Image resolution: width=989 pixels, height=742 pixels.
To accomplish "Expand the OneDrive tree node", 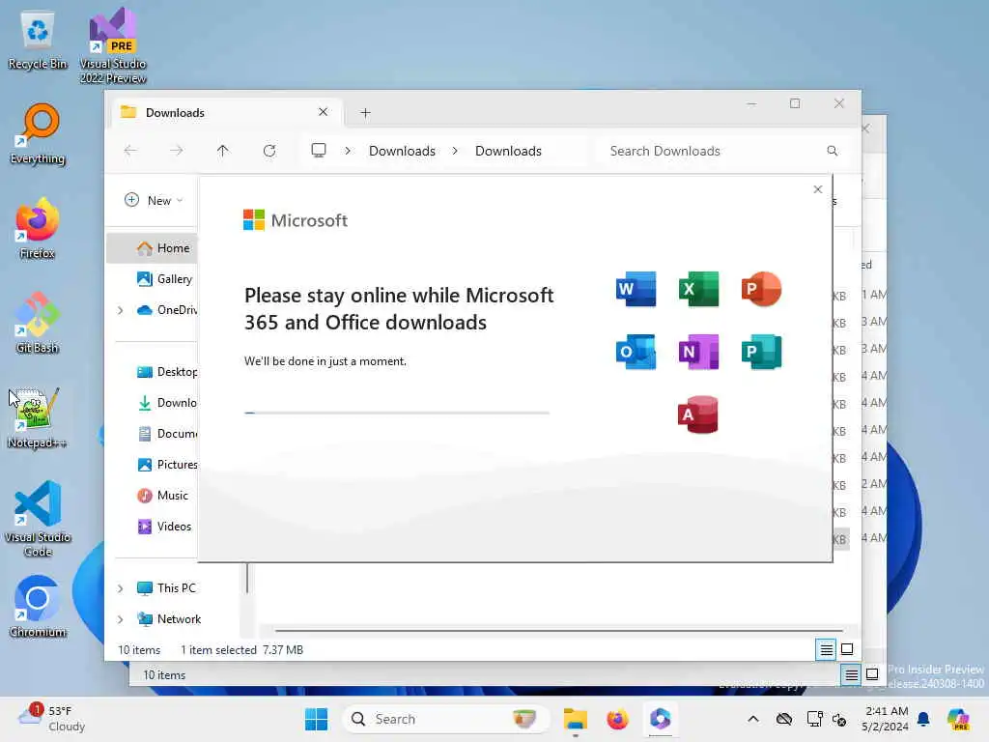I will pyautogui.click(x=120, y=310).
